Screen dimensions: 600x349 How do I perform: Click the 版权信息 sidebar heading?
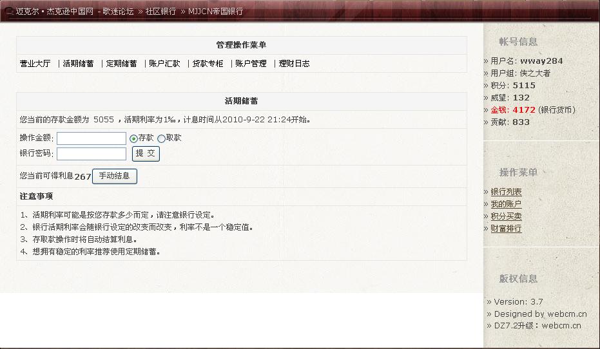(x=518, y=279)
